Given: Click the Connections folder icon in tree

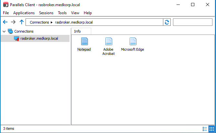Looking at the screenshot, I should [10, 31].
